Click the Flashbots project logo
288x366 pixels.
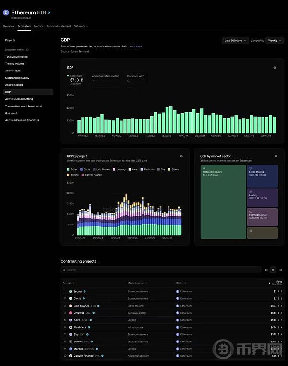tap(71, 327)
